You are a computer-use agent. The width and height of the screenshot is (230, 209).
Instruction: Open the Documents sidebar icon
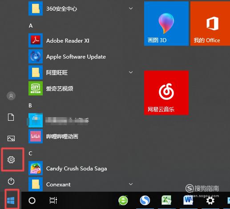(x=11, y=117)
